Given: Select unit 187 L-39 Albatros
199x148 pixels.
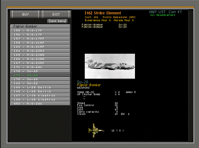Looking at the screenshot, I should coord(40,95).
